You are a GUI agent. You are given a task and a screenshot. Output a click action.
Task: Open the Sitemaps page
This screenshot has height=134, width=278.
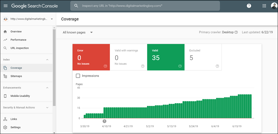coord(26,76)
